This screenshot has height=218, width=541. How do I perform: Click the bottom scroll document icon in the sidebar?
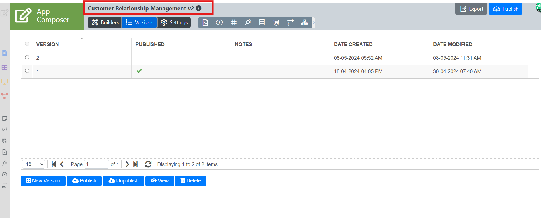click(x=5, y=186)
